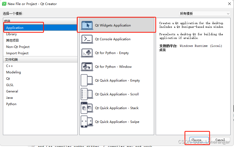
Task: Click the Qt Quick Application Stack icon
Action: coord(87,108)
